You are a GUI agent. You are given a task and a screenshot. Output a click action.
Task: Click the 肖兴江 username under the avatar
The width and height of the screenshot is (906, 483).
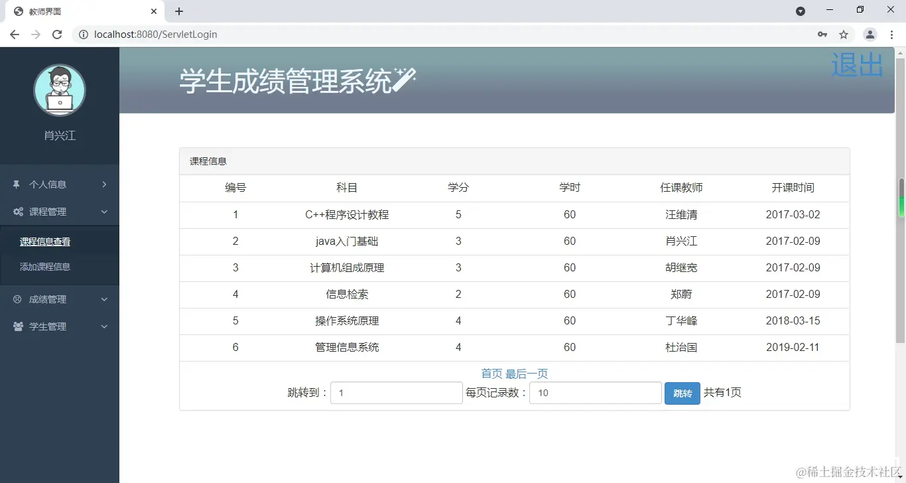tap(60, 135)
